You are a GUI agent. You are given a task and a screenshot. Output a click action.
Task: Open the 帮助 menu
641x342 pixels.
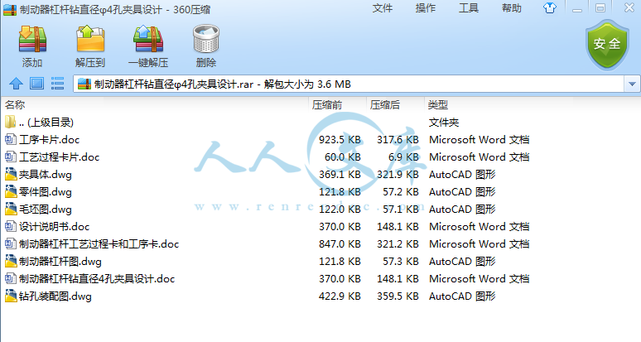click(512, 8)
